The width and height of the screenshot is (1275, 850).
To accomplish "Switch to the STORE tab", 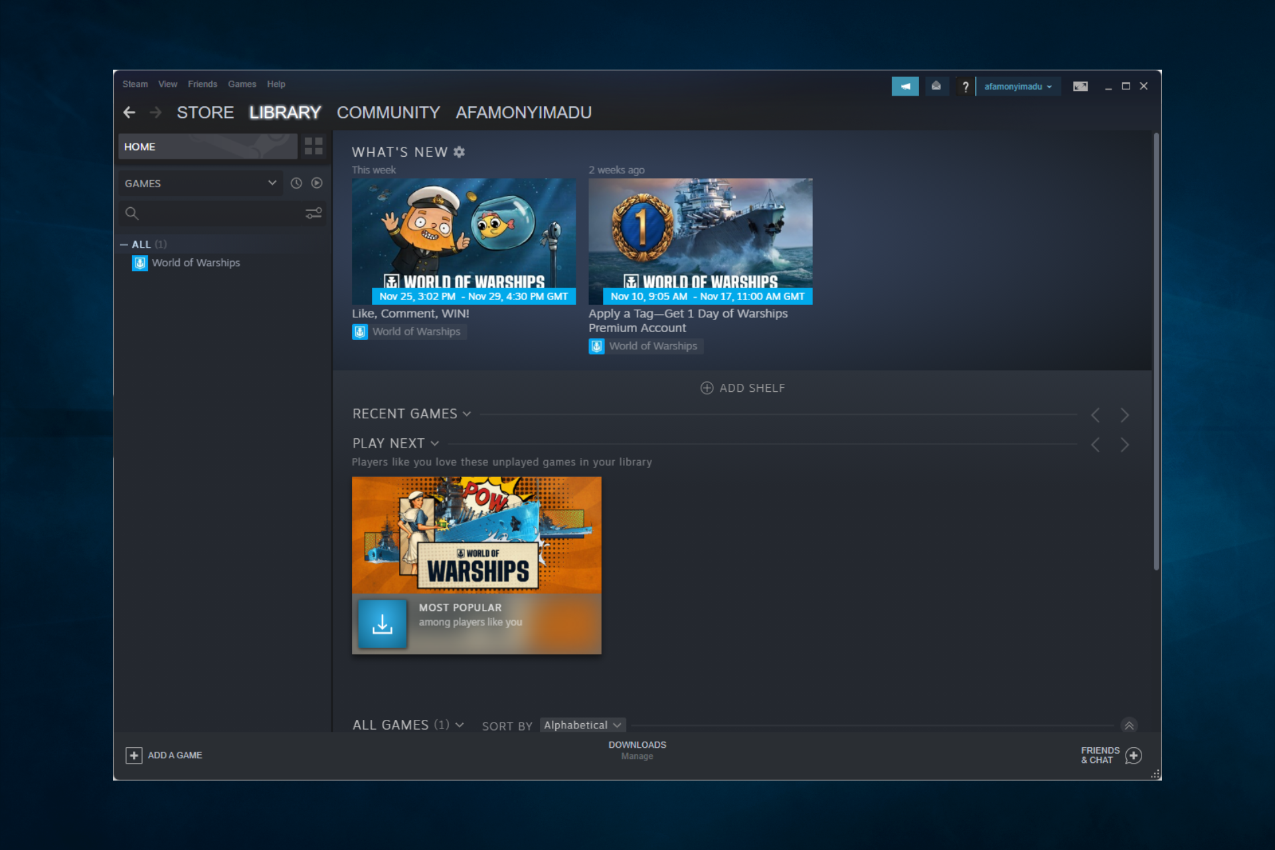I will pyautogui.click(x=205, y=113).
